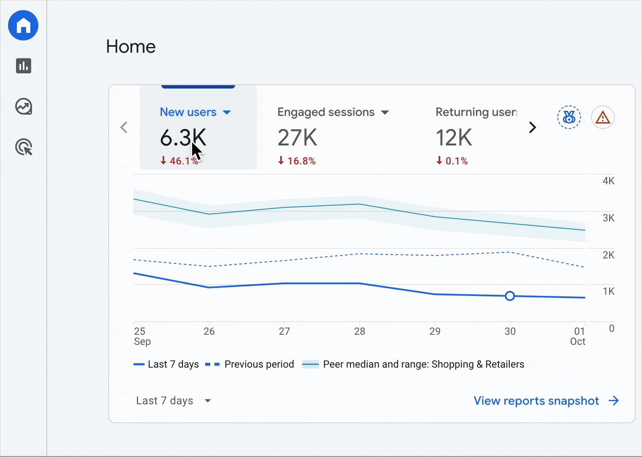
Task: Go to the Home page via sidebar icon
Action: tap(23, 25)
